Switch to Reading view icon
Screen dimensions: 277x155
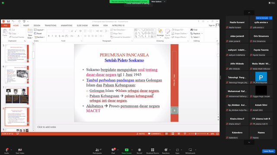(x=179, y=134)
